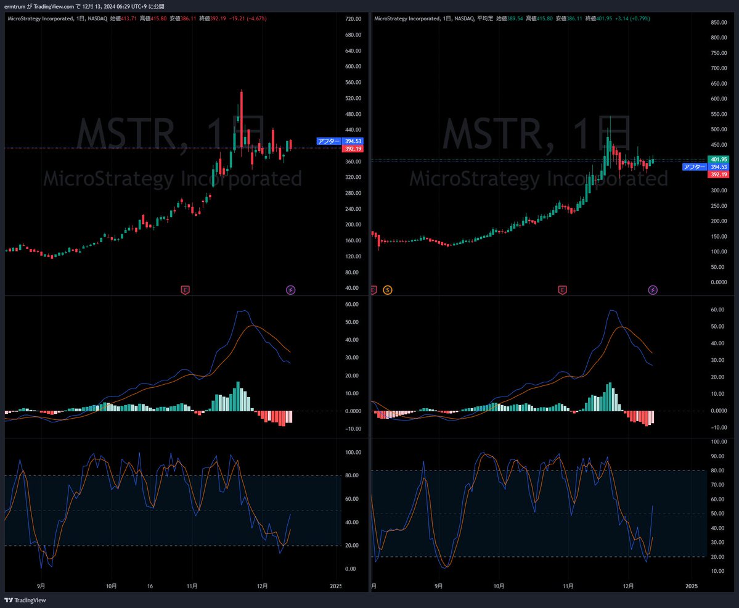Click the candlestick chart title MicroStrategy Incorporated, 1日, NASDAQ
739x608 pixels.
(57, 19)
